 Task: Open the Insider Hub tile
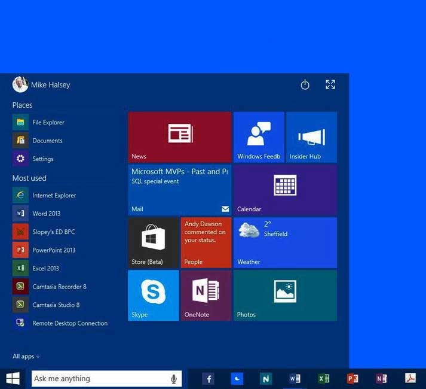(x=311, y=137)
